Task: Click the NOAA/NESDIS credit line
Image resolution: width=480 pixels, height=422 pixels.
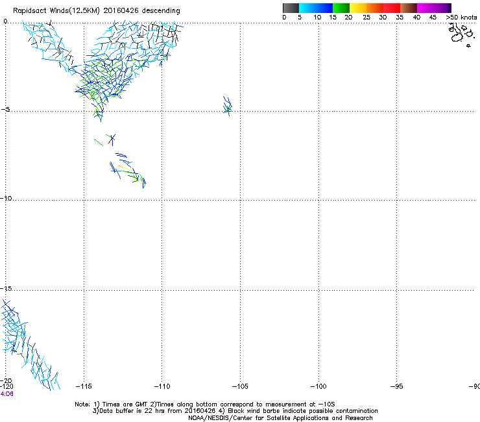Action: [280, 418]
